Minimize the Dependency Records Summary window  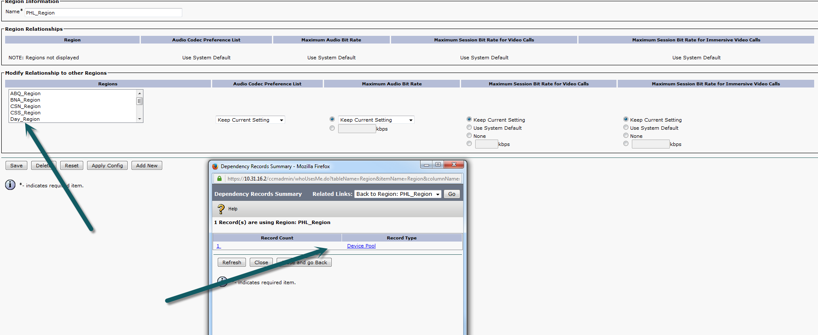click(426, 165)
